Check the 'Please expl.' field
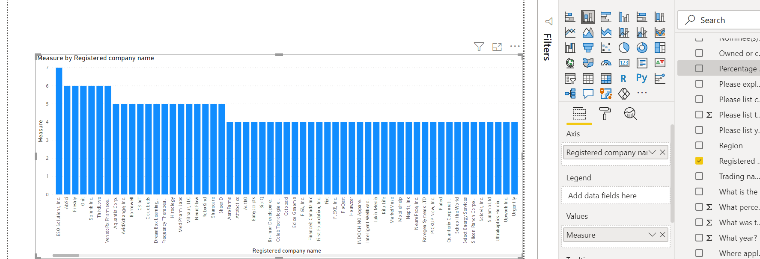Viewport: 760px width, 259px height. (699, 84)
